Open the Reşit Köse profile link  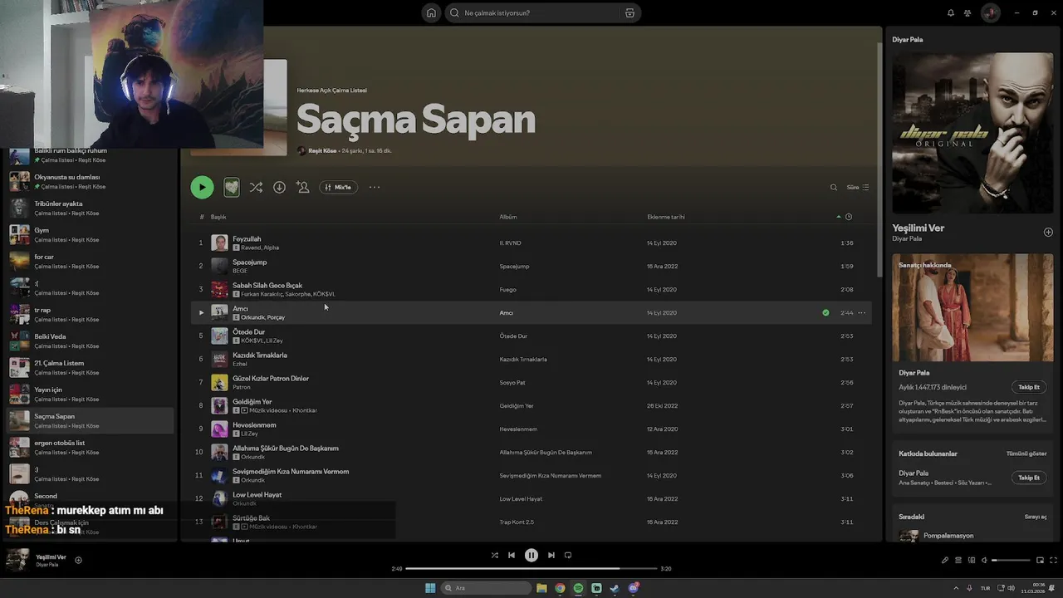coord(322,151)
